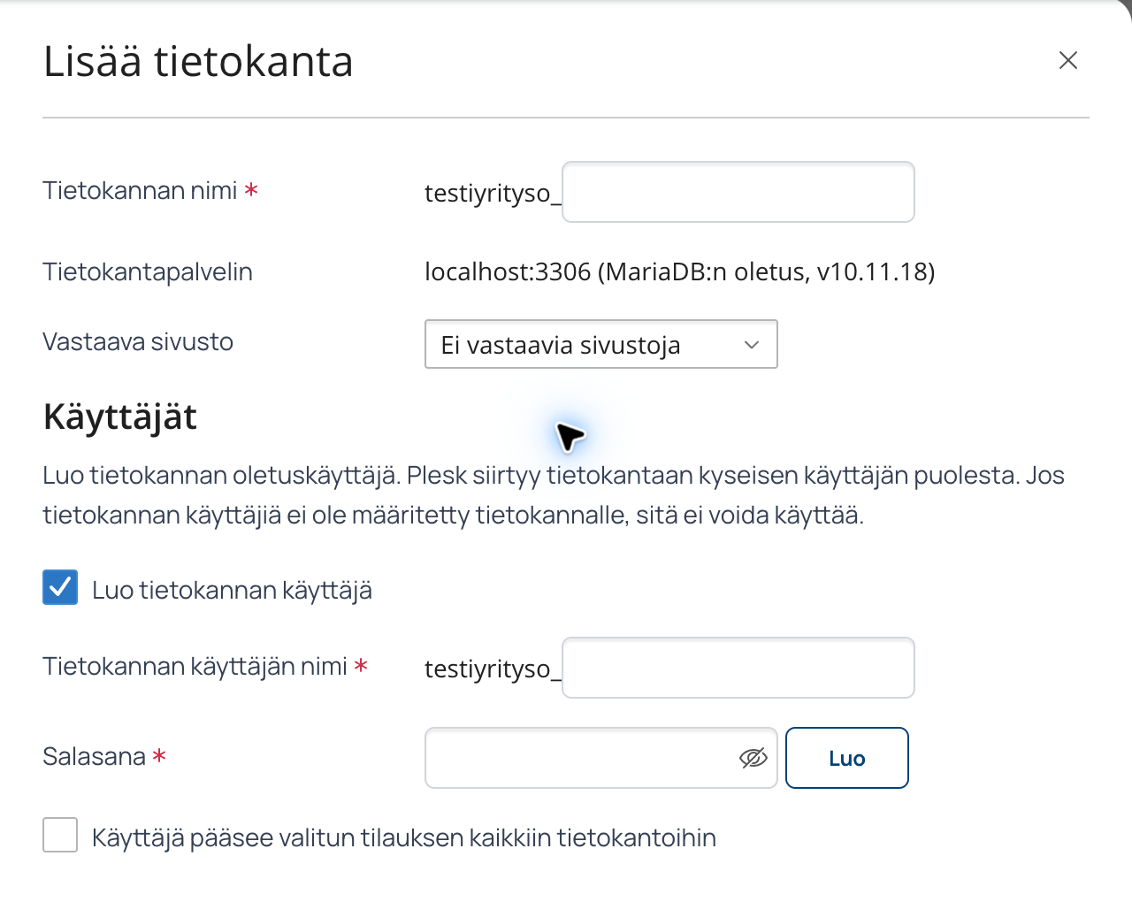Uncheck Luo tietokannan käyttäjä checkbox
This screenshot has width=1132, height=902.
point(60,587)
